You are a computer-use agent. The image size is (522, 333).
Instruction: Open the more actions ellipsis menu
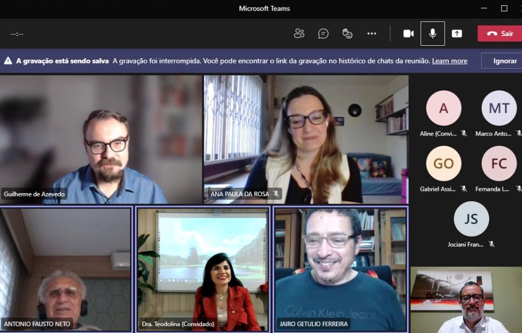pyautogui.click(x=371, y=33)
